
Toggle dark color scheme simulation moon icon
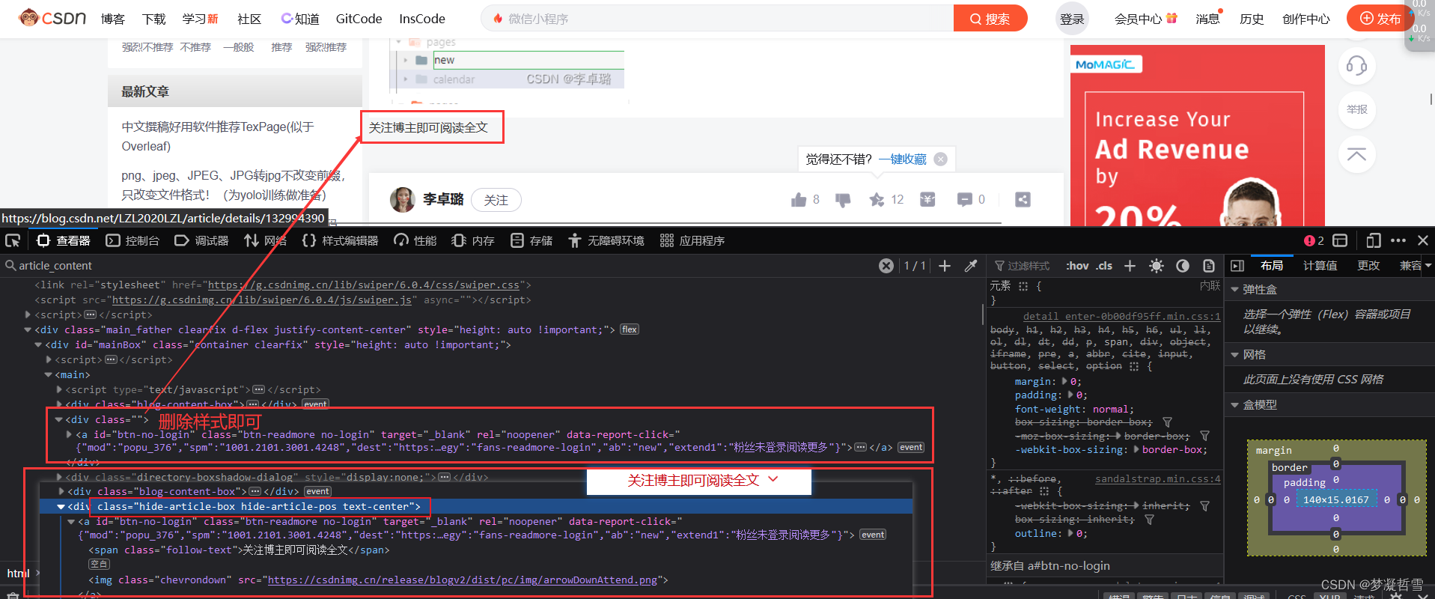(1183, 266)
